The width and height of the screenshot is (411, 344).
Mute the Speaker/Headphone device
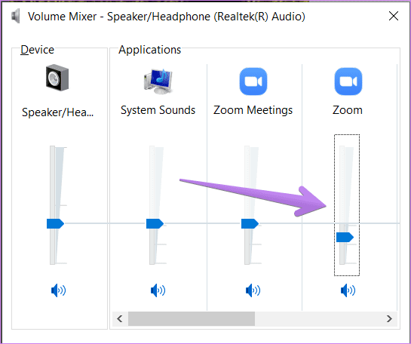tap(59, 290)
